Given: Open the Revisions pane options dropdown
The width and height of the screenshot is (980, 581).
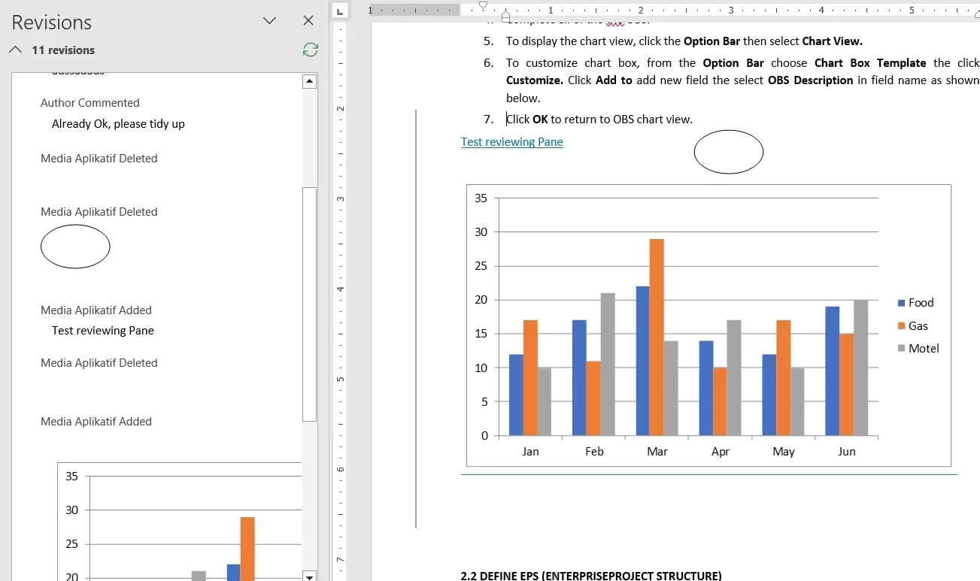Looking at the screenshot, I should click(269, 21).
